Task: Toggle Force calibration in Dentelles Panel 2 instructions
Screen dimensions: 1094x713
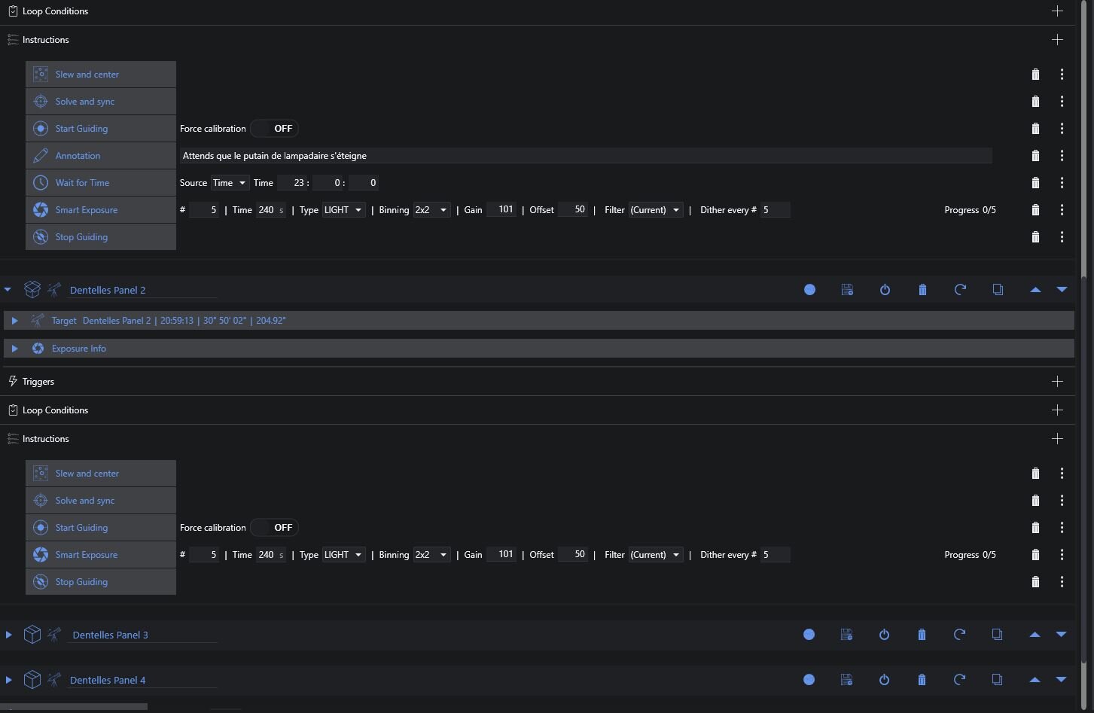Action: pyautogui.click(x=274, y=528)
